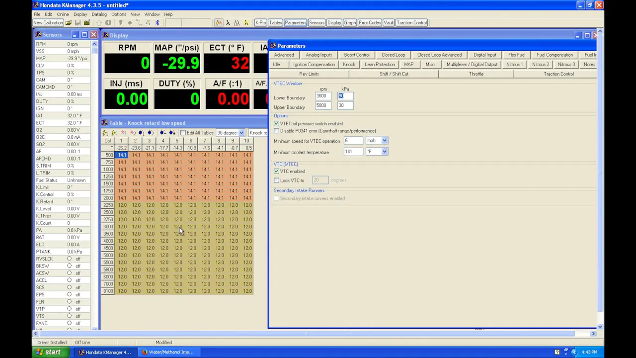Click Minimum coolant temperature input field
Image resolution: width=636 pixels, height=358 pixels.
[x=353, y=152]
